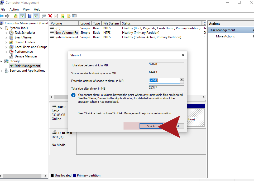Viewport: 254px width, 181px height.
Task: Click the Up One Level folder icon
Action: (15, 16)
